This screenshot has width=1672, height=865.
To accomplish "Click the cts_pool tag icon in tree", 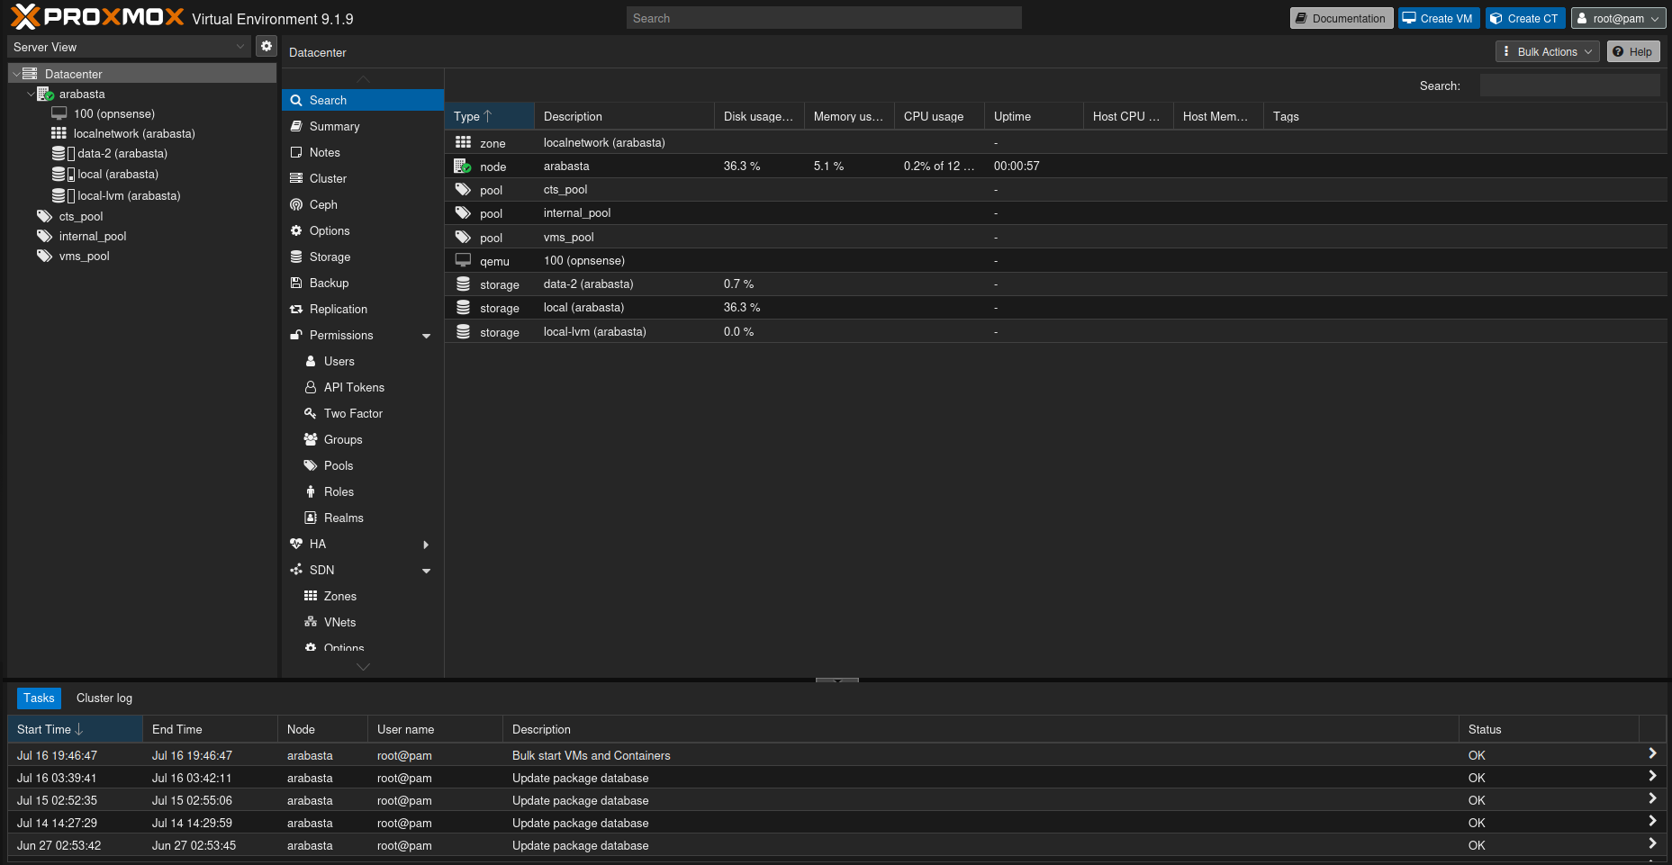I will click(x=45, y=216).
